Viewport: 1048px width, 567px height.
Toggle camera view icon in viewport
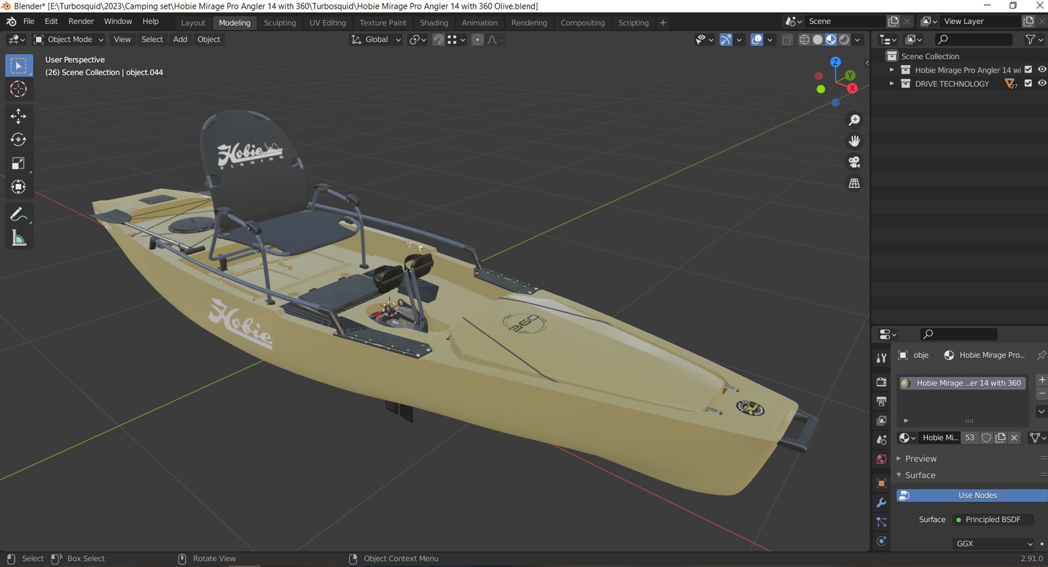pyautogui.click(x=854, y=162)
